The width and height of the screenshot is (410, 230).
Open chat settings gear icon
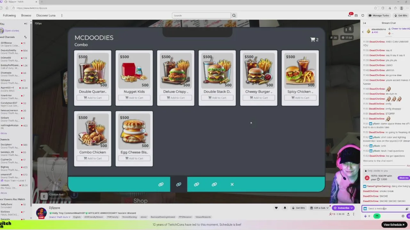click(x=403, y=216)
